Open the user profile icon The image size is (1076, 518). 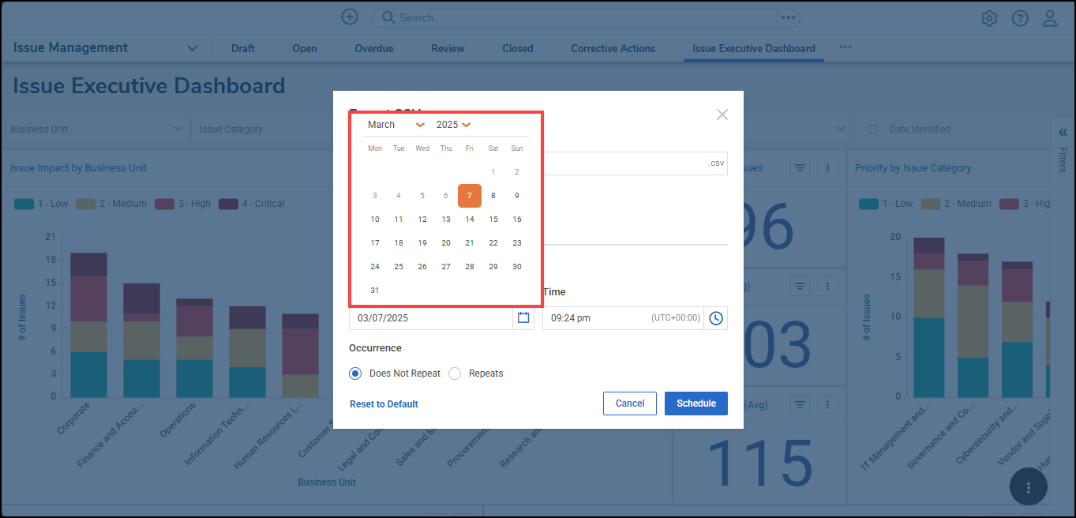click(1051, 17)
